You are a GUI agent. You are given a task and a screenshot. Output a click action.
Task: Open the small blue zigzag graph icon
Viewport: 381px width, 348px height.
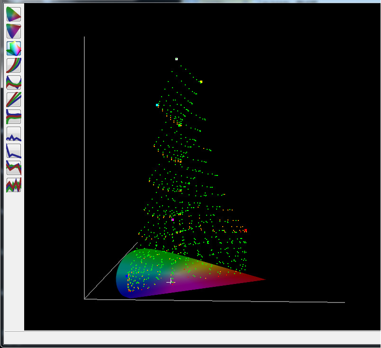click(14, 134)
